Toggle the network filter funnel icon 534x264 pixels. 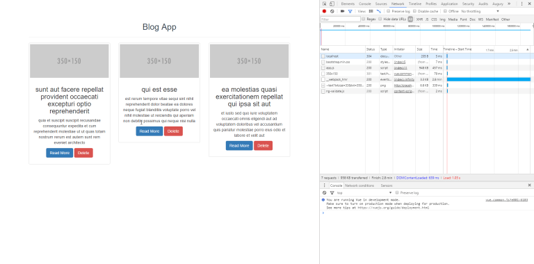(350, 11)
